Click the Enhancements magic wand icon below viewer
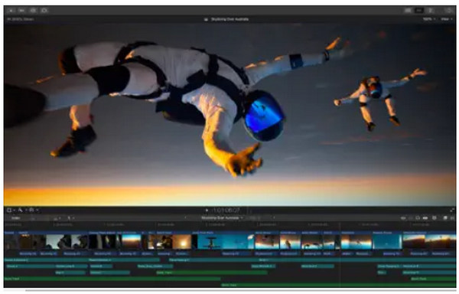459x294 pixels. coord(21,211)
